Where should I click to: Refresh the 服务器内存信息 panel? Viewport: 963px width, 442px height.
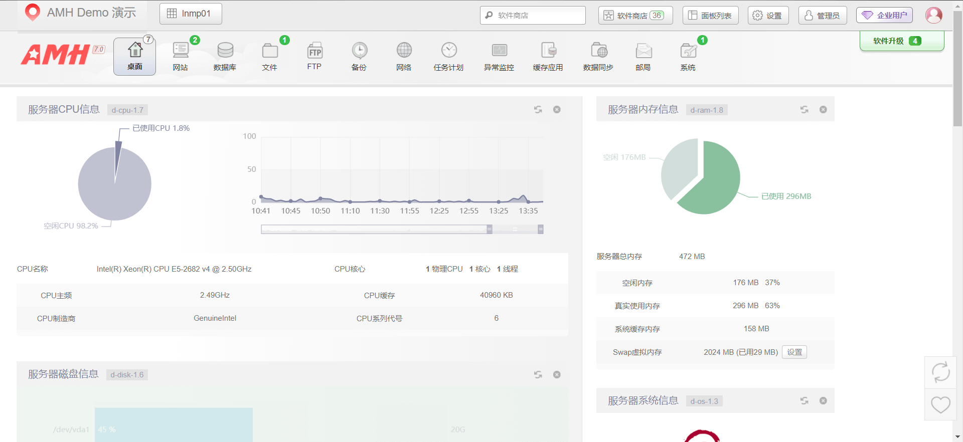(805, 109)
